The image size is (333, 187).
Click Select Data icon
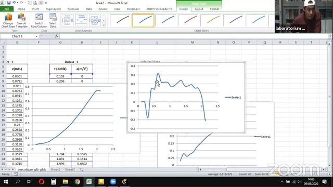[53, 21]
